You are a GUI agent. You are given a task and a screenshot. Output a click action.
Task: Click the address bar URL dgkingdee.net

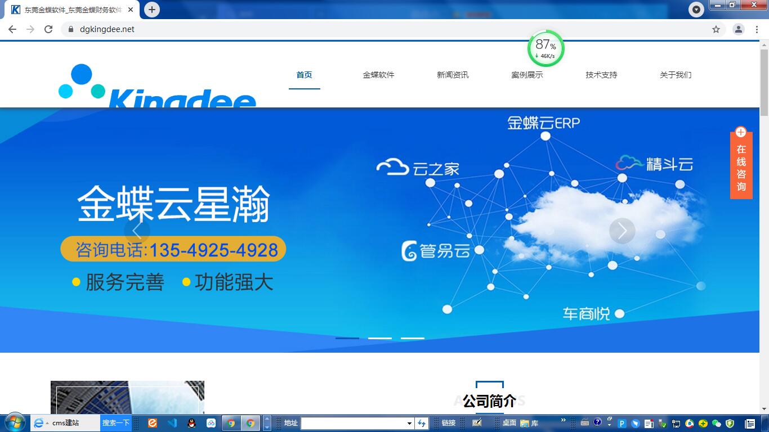(107, 29)
